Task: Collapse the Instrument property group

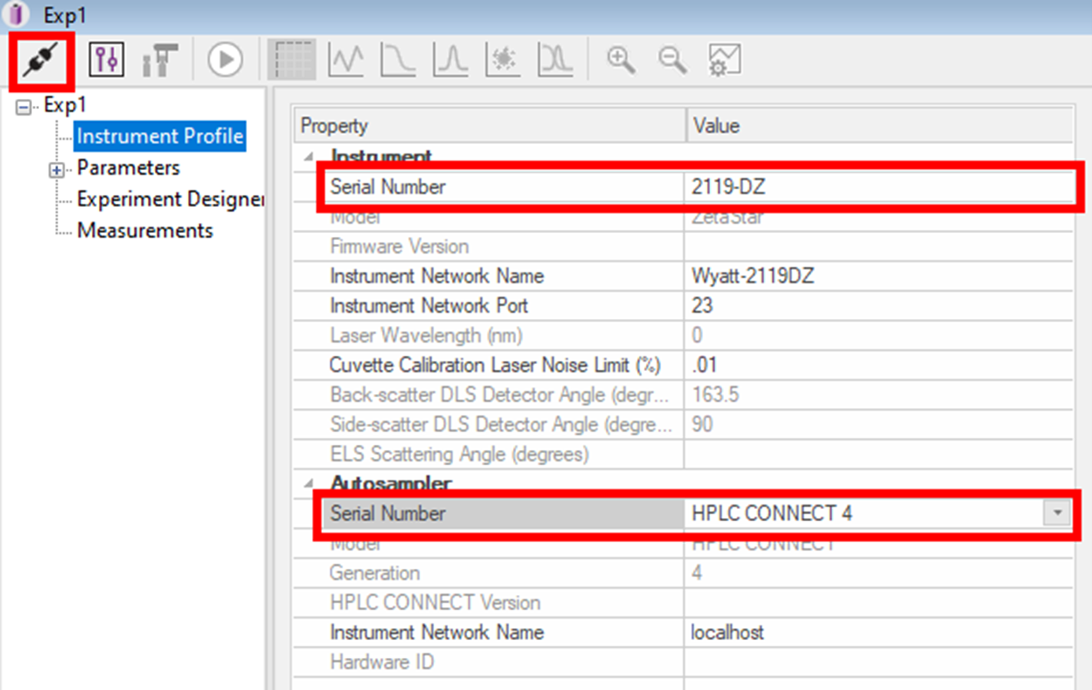Action: (x=309, y=157)
